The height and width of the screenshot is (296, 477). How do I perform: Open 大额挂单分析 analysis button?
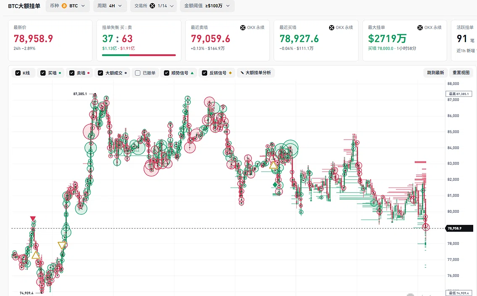click(256, 73)
